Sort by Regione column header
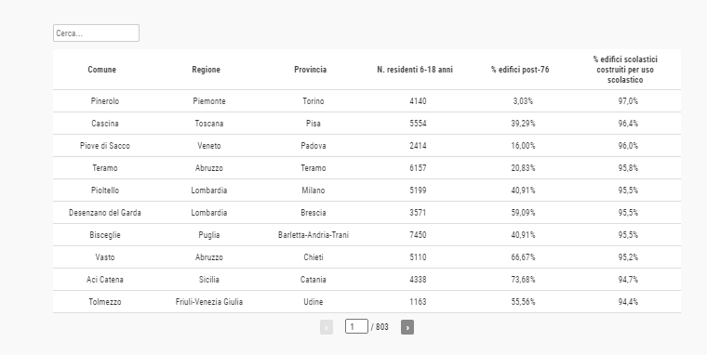 pyautogui.click(x=207, y=70)
